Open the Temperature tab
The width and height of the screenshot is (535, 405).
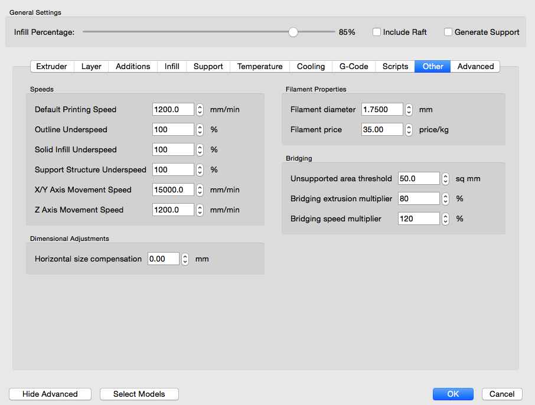pyautogui.click(x=260, y=67)
